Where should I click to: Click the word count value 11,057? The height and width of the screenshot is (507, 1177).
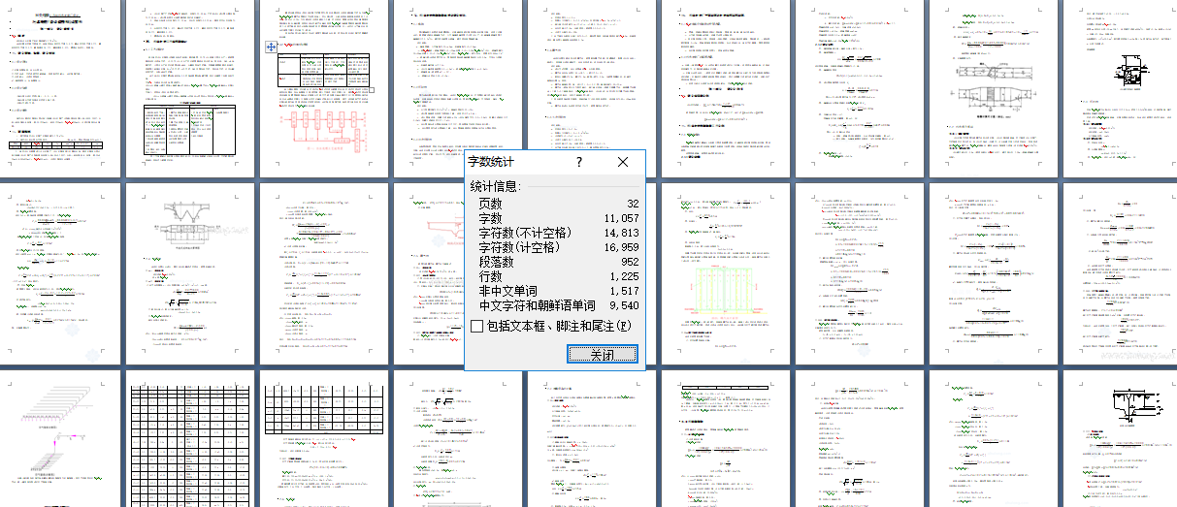pyautogui.click(x=621, y=218)
